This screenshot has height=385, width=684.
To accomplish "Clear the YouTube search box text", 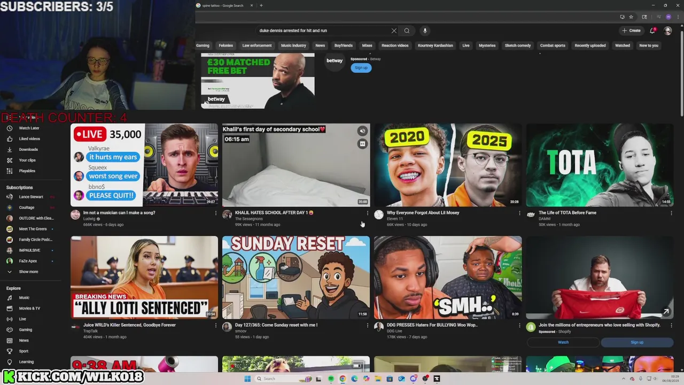I will coord(394,30).
